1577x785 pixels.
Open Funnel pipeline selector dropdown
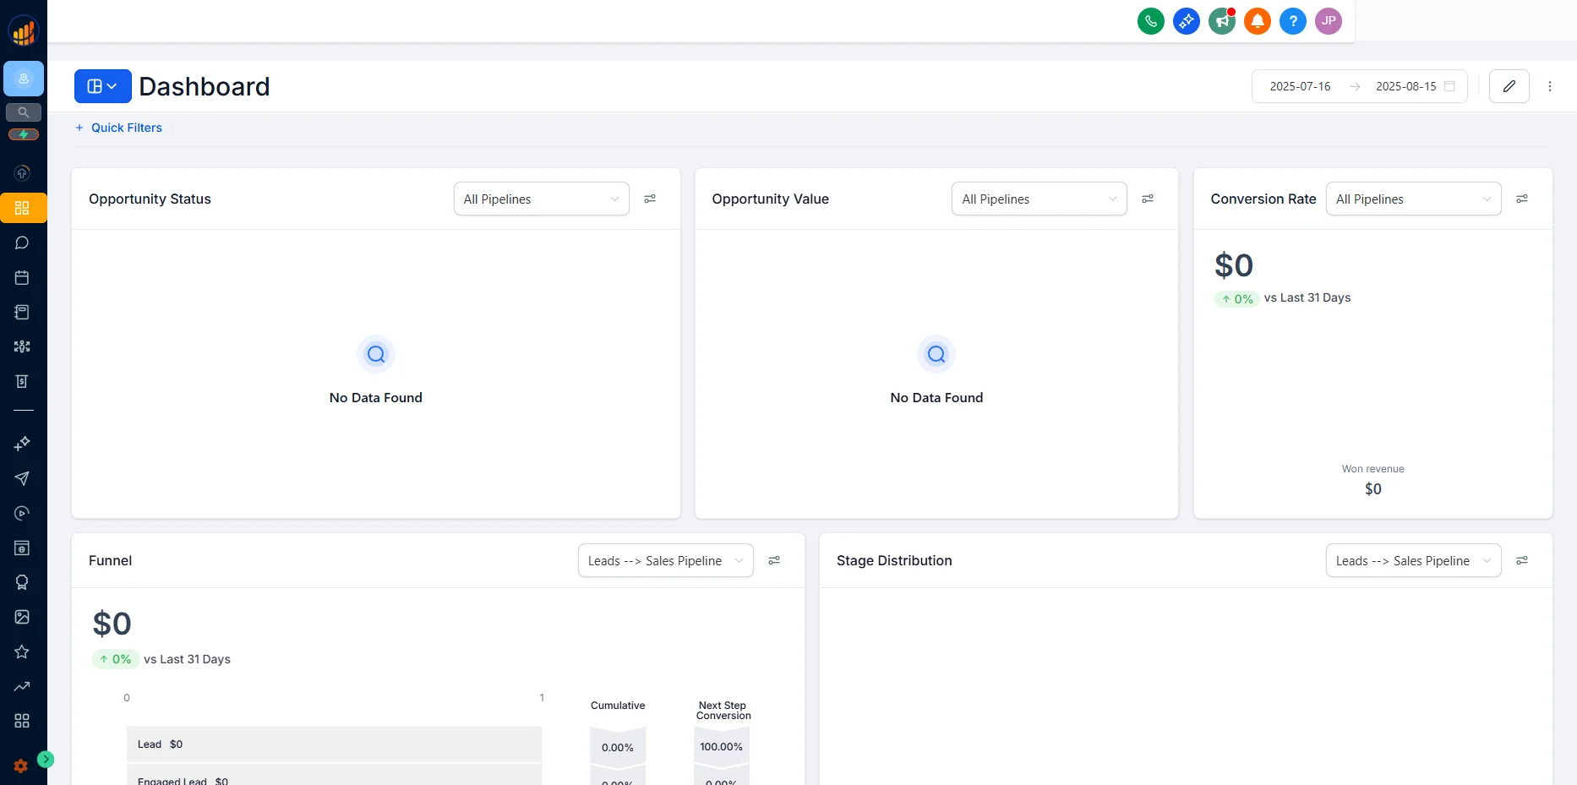pyautogui.click(x=665, y=561)
